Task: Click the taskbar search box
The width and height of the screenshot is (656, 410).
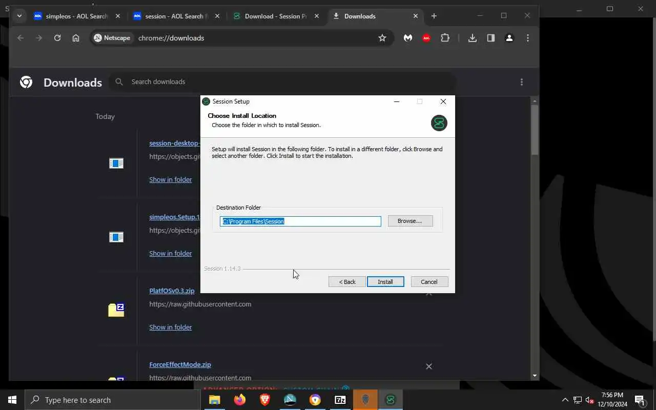Action: [113, 400]
